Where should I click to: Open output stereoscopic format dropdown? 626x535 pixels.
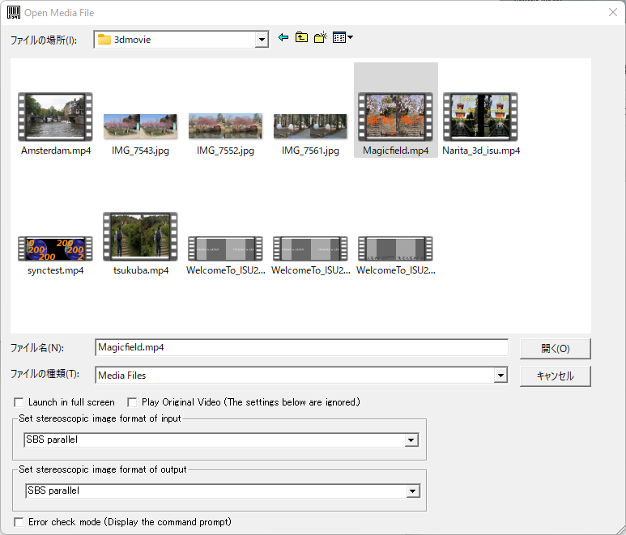[412, 491]
